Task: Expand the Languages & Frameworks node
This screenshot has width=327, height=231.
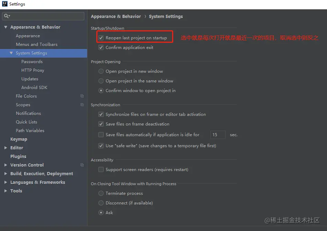Action: (x=6, y=182)
